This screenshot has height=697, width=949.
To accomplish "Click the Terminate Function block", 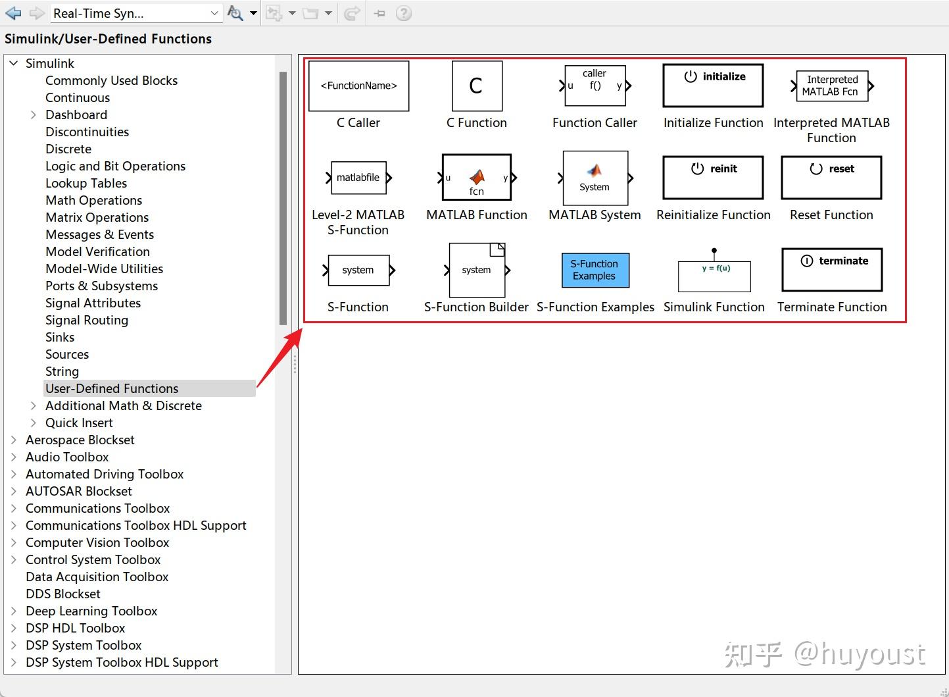I will click(x=831, y=269).
